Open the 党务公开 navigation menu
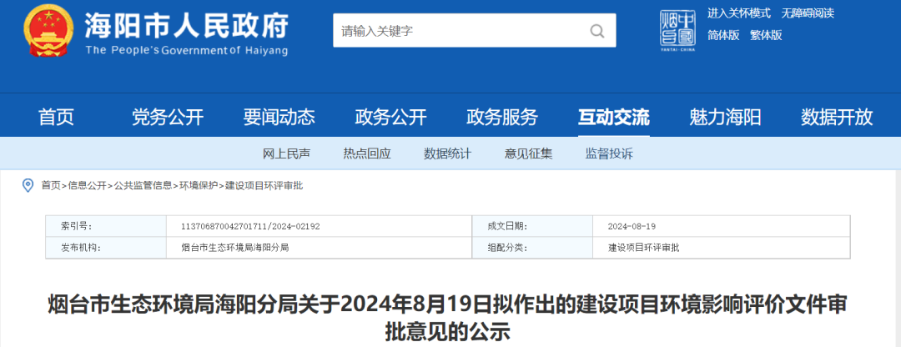 pyautogui.click(x=168, y=117)
